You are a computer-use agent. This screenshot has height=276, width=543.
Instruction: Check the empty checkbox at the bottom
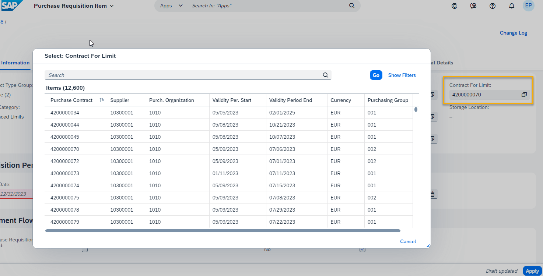85,249
